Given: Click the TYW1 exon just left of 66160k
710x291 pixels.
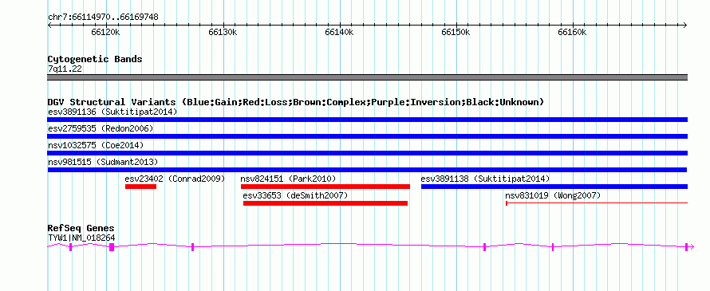Looking at the screenshot, I should point(552,246).
